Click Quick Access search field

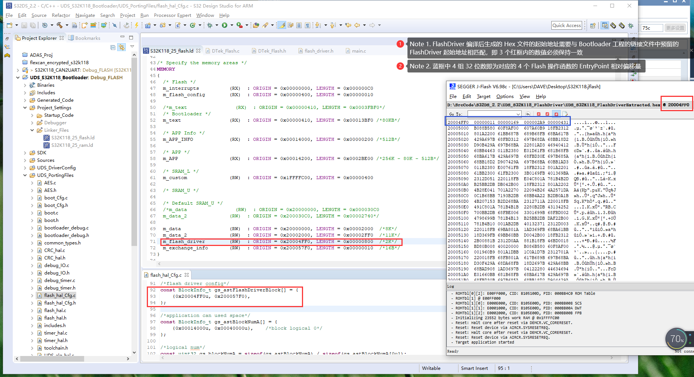pyautogui.click(x=567, y=25)
